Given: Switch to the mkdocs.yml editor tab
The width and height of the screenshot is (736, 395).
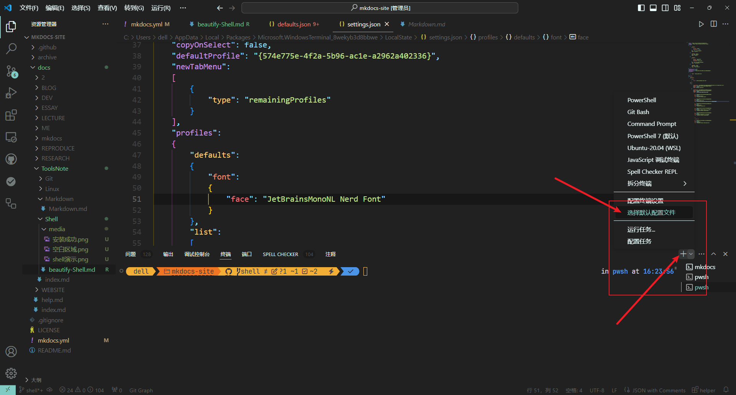Looking at the screenshot, I should pyautogui.click(x=146, y=24).
